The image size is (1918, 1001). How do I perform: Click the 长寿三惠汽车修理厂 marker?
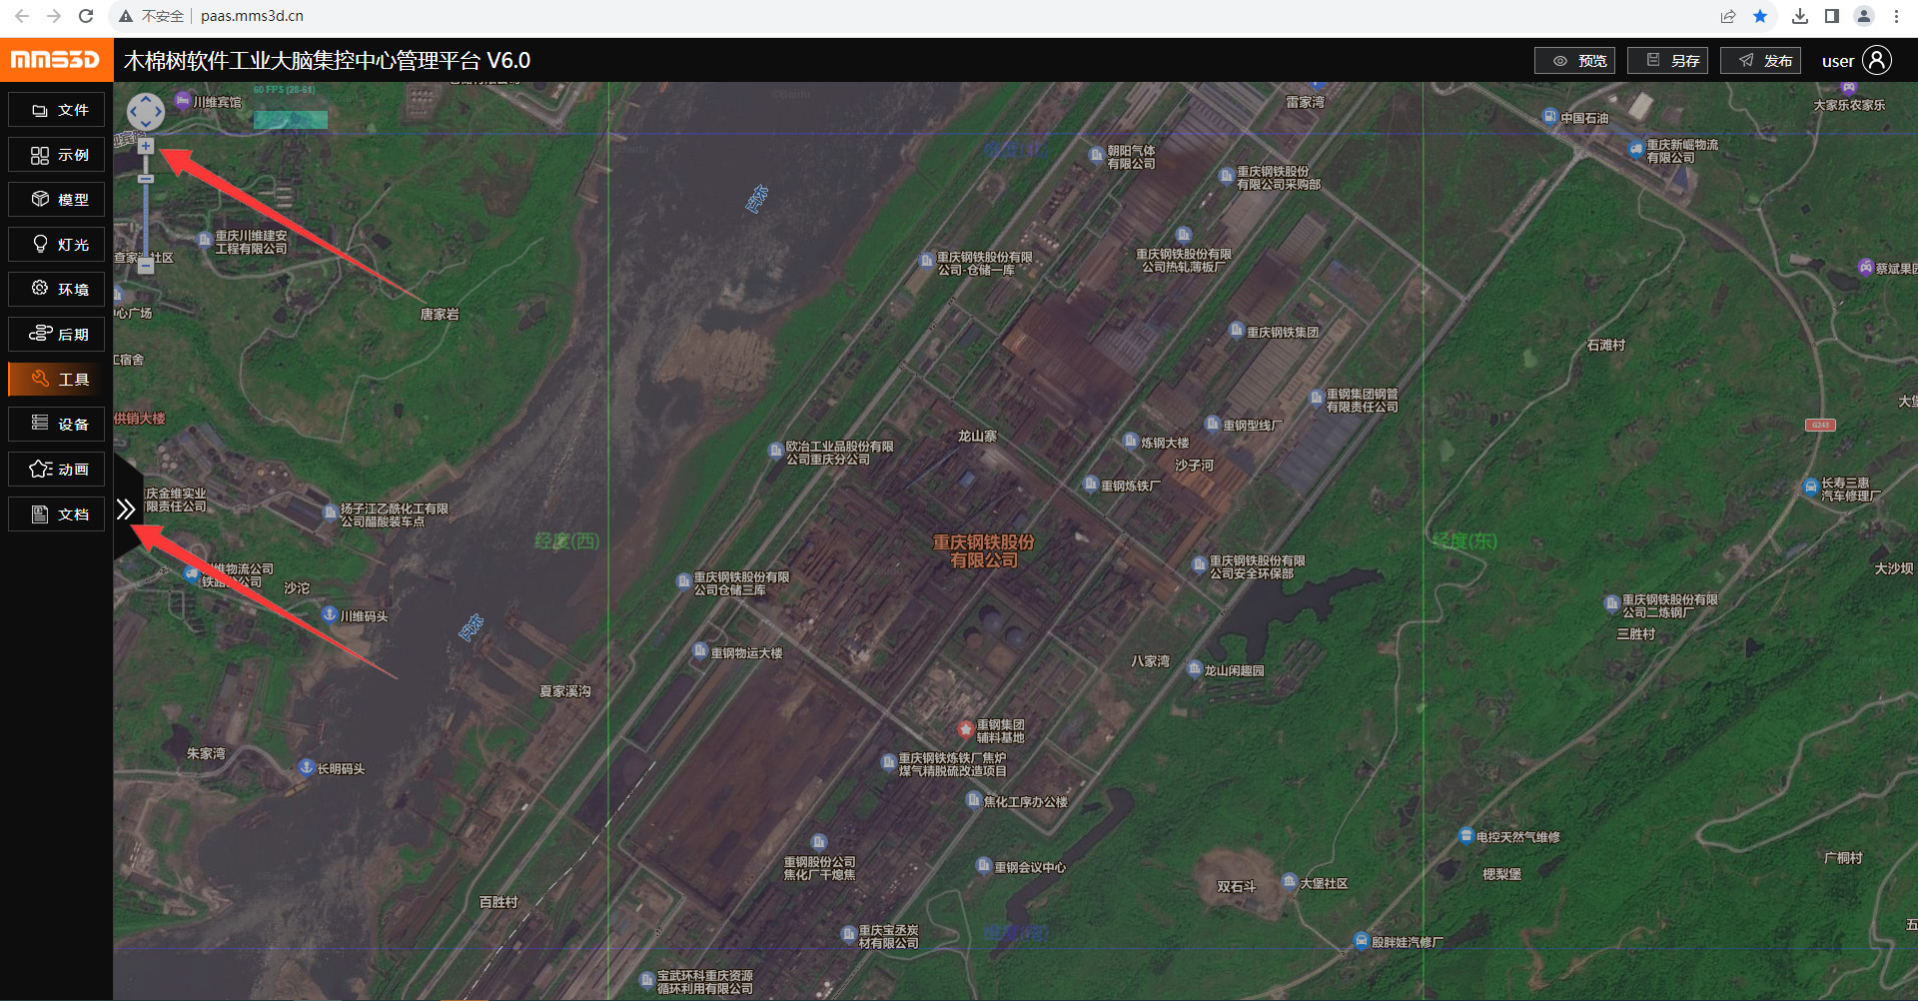tap(1810, 488)
